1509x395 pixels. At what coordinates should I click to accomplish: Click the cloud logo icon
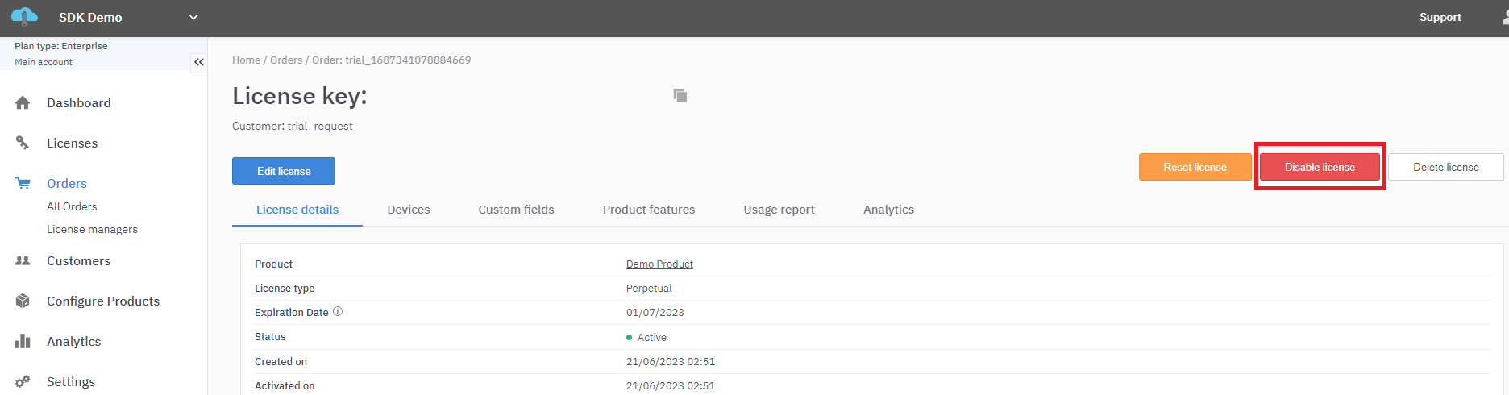(x=24, y=16)
